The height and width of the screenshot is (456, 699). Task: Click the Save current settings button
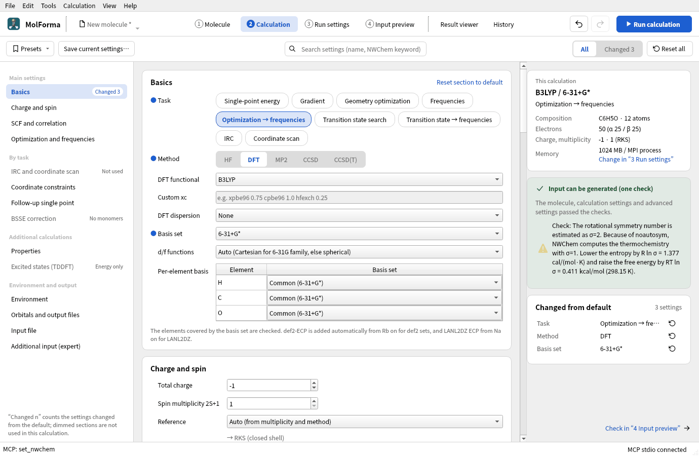coord(96,49)
